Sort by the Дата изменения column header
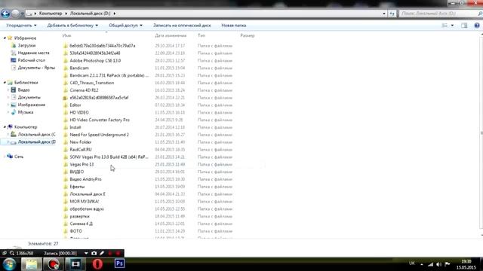The image size is (483, 271). [171, 35]
